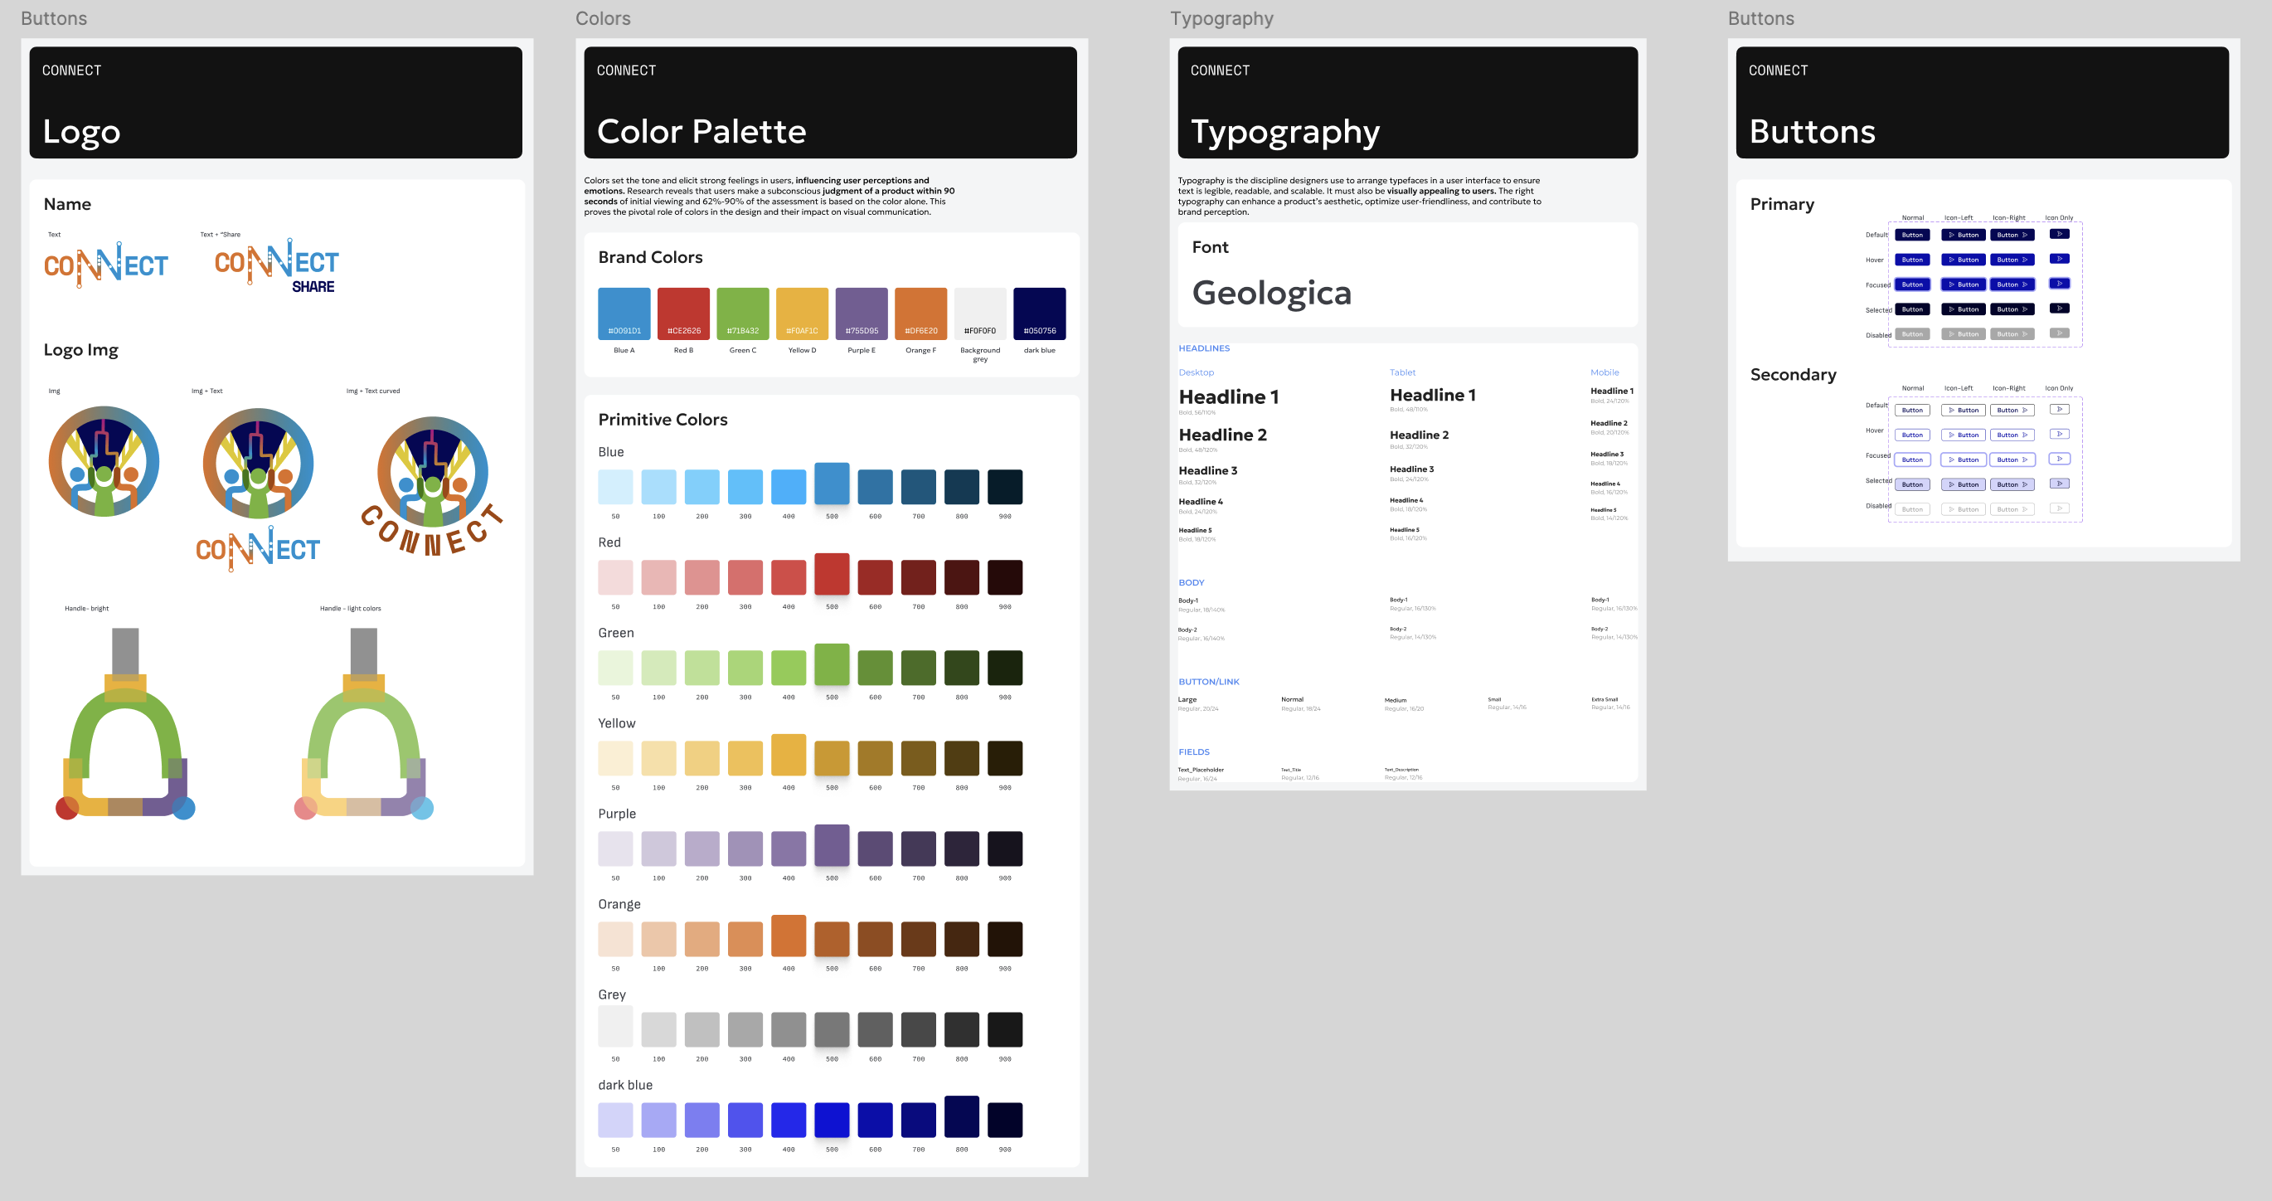This screenshot has width=2272, height=1201.
Task: Click the Primary Default Normal button
Action: [1911, 235]
